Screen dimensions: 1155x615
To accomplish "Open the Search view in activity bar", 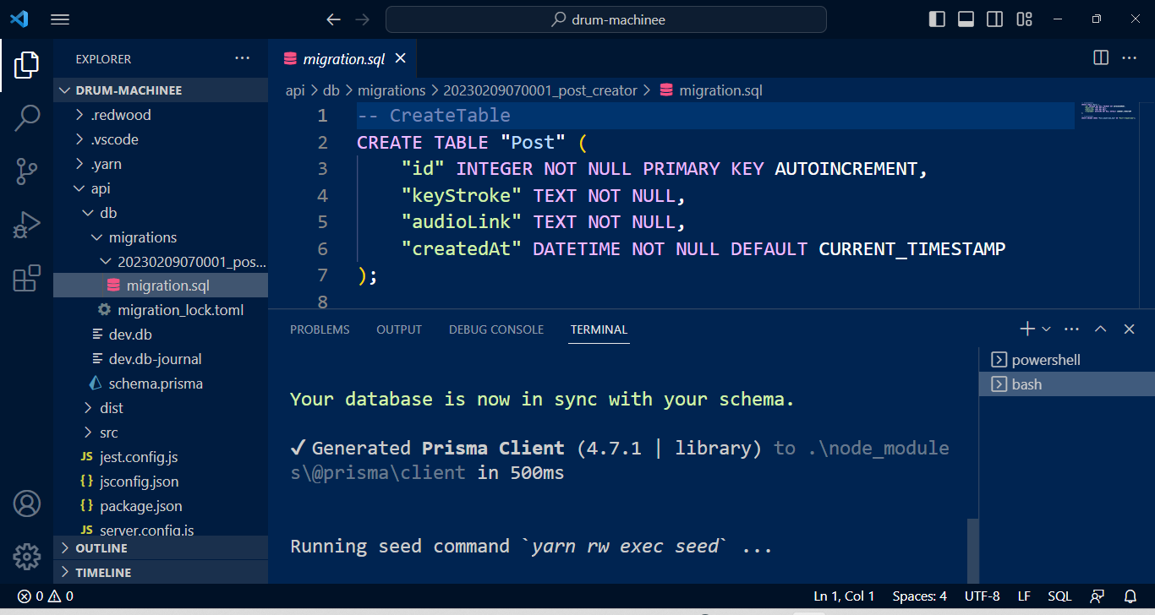I will pyautogui.click(x=26, y=118).
